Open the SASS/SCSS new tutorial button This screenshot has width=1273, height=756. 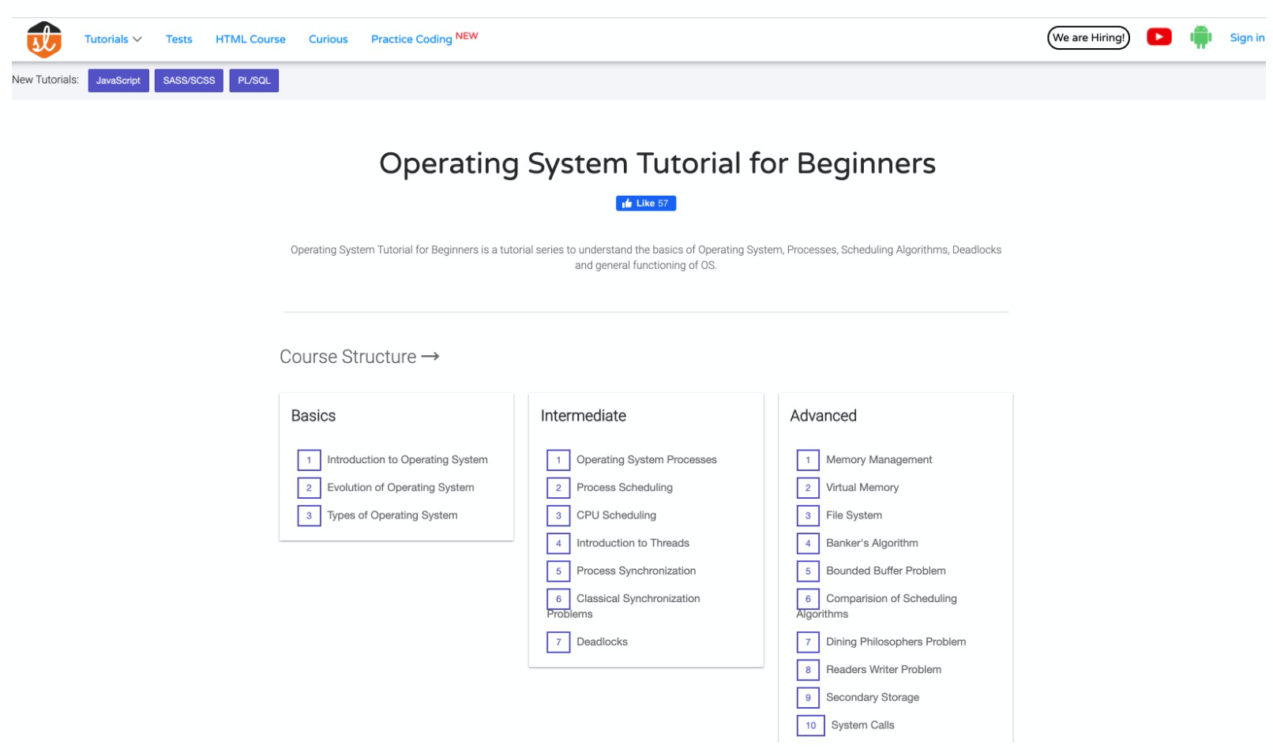pos(189,80)
